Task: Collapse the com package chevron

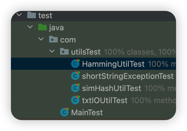Action: 41,39
